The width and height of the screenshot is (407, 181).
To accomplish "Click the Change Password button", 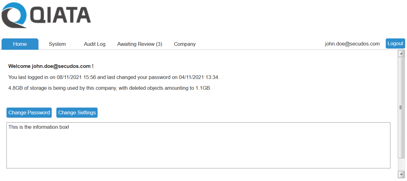I will 29,112.
